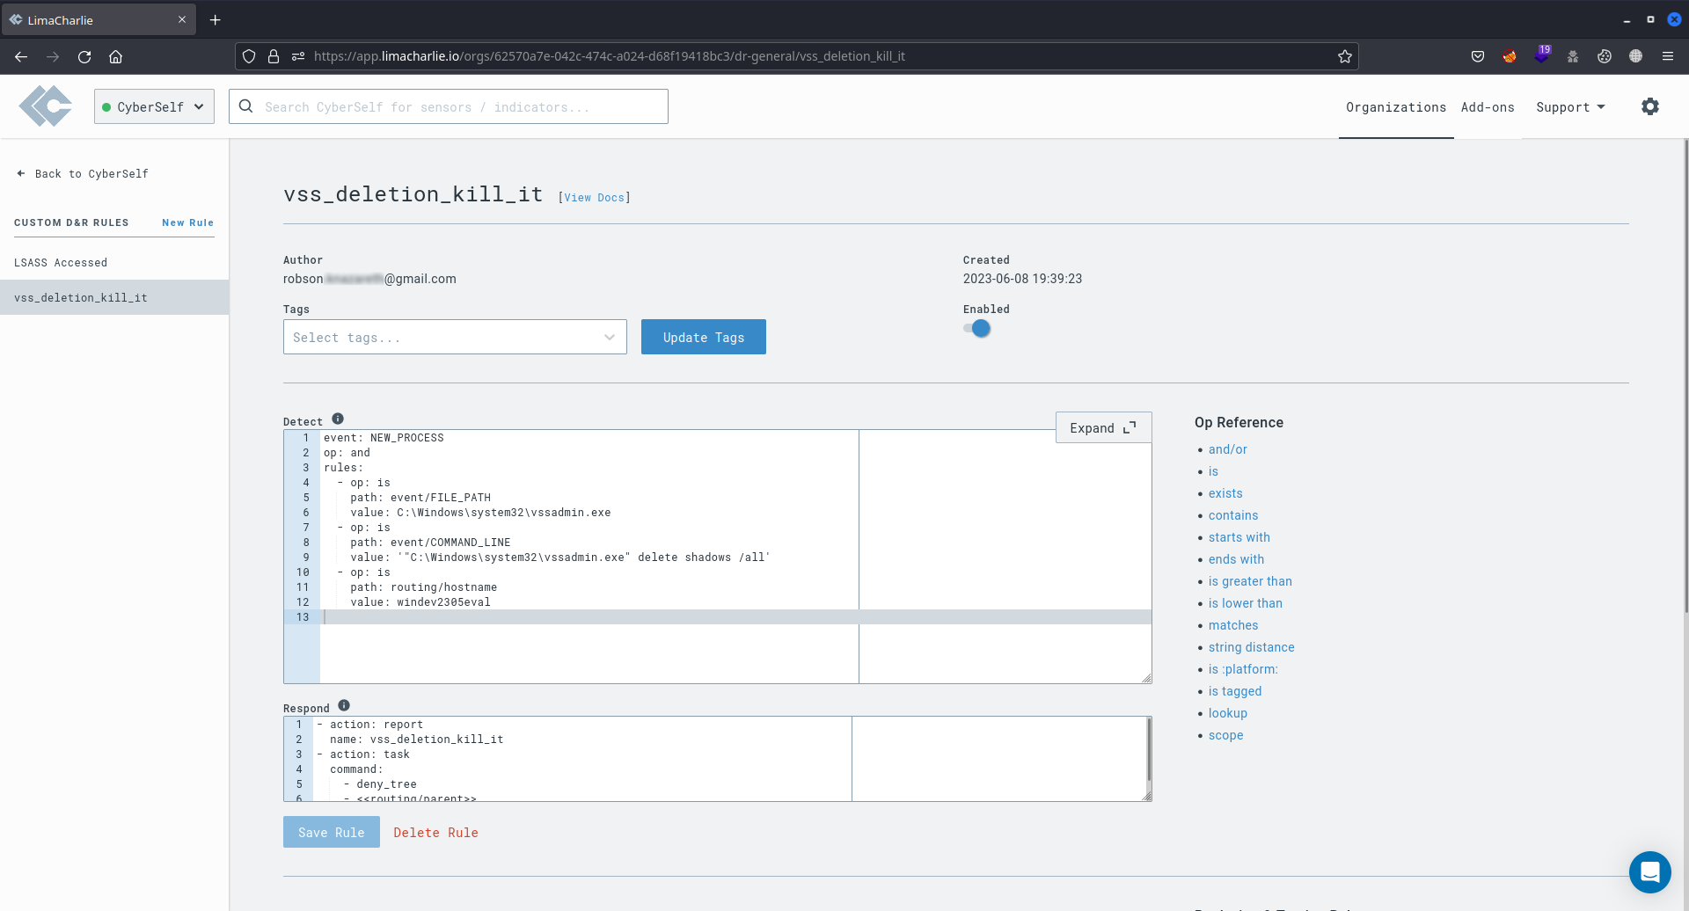Open the 'is' op reference
Viewport: 1689px width, 911px height.
(x=1213, y=471)
